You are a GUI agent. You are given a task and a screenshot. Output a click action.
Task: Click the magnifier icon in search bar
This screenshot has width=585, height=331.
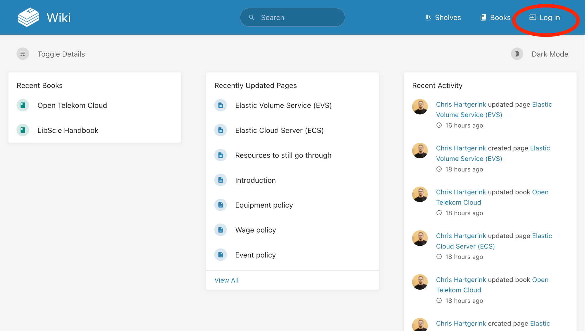pos(252,18)
